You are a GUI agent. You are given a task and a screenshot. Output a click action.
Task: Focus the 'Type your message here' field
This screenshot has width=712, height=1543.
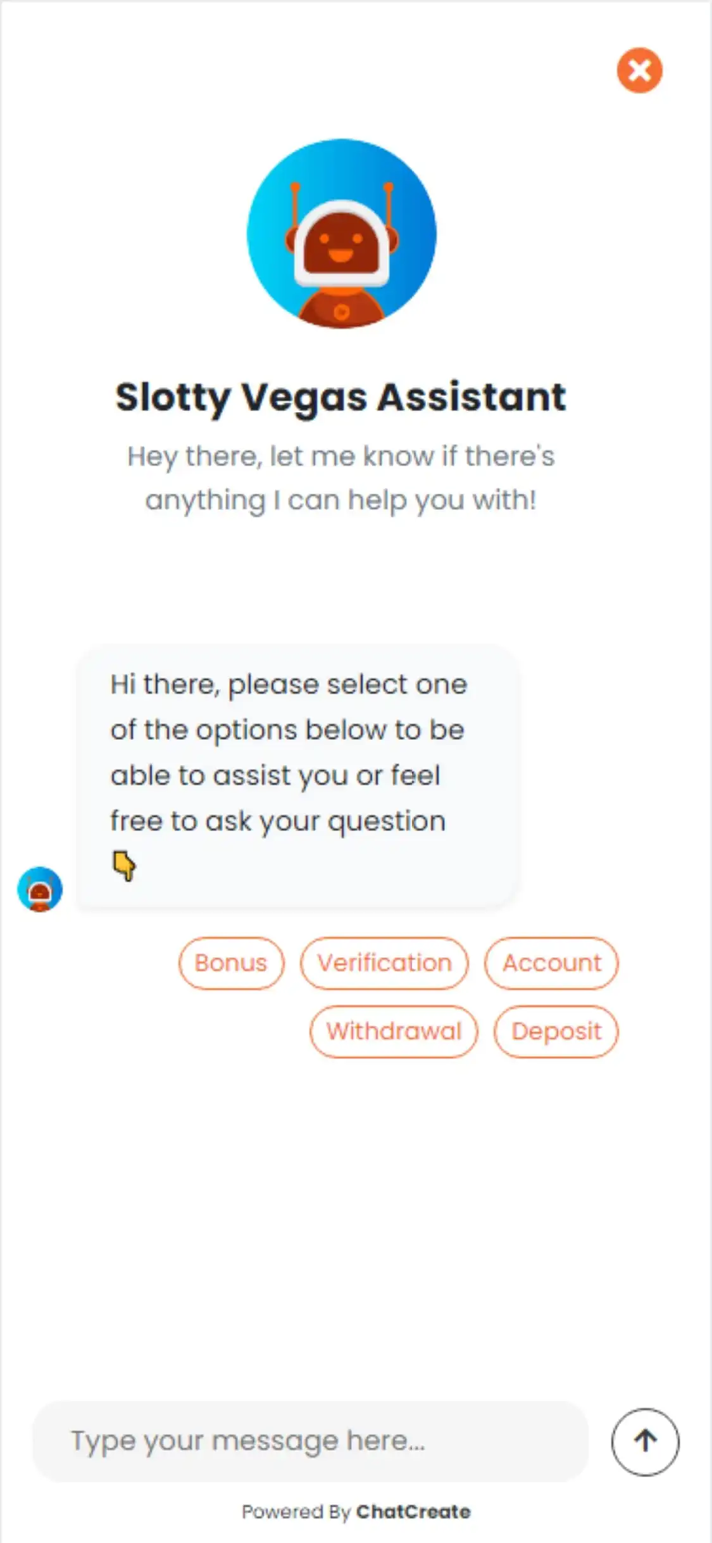310,1441
